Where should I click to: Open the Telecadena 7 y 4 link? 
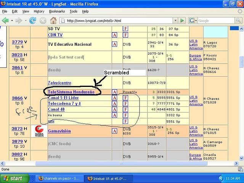click(x=64, y=103)
